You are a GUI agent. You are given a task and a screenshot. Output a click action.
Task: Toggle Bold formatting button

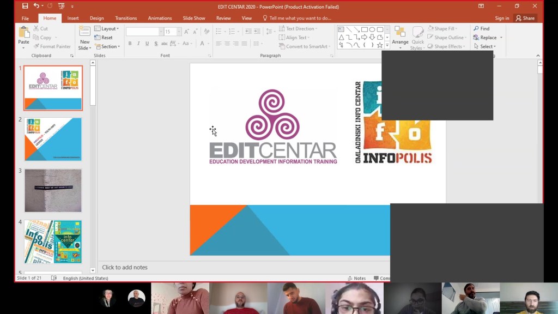click(130, 44)
